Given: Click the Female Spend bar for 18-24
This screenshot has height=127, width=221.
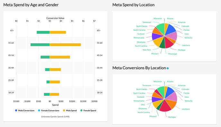Looking at the screenshot, I should point(47,95).
